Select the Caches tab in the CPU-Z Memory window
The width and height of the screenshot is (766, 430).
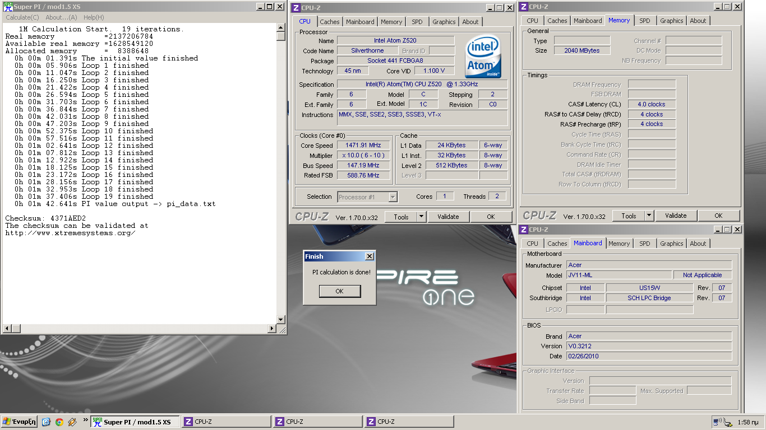point(557,21)
